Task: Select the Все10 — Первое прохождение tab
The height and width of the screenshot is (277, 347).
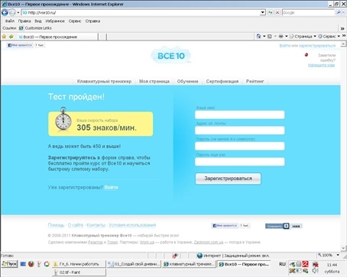Action: [x=57, y=37]
